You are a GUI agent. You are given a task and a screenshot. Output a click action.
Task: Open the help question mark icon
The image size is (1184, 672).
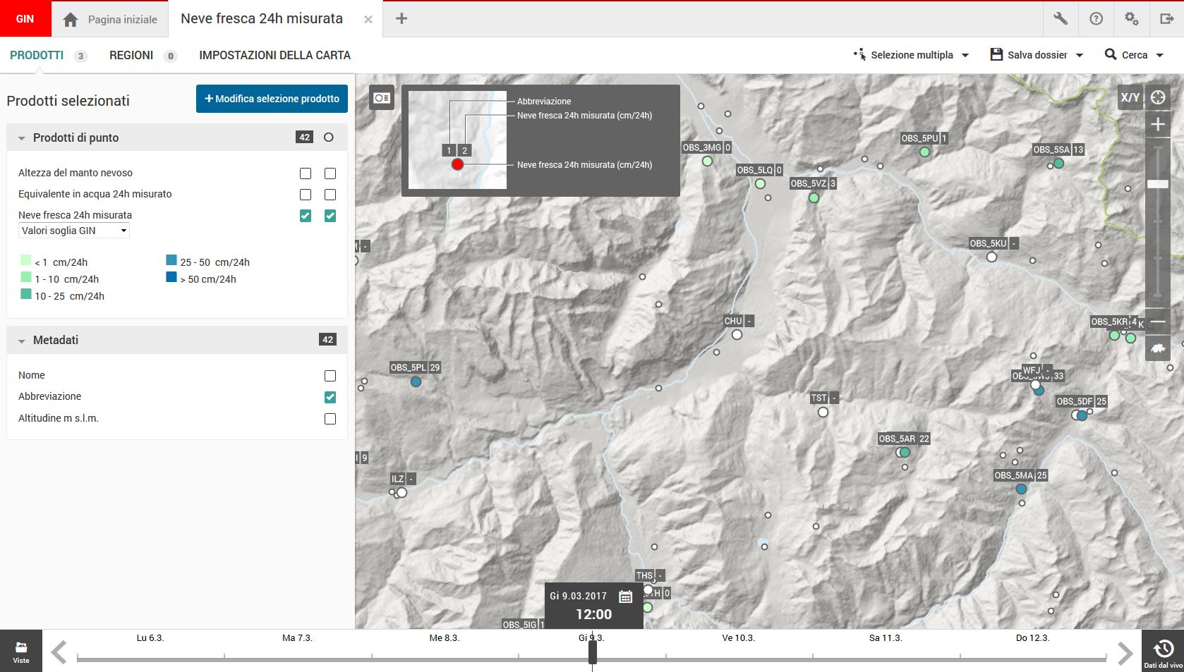pos(1096,19)
